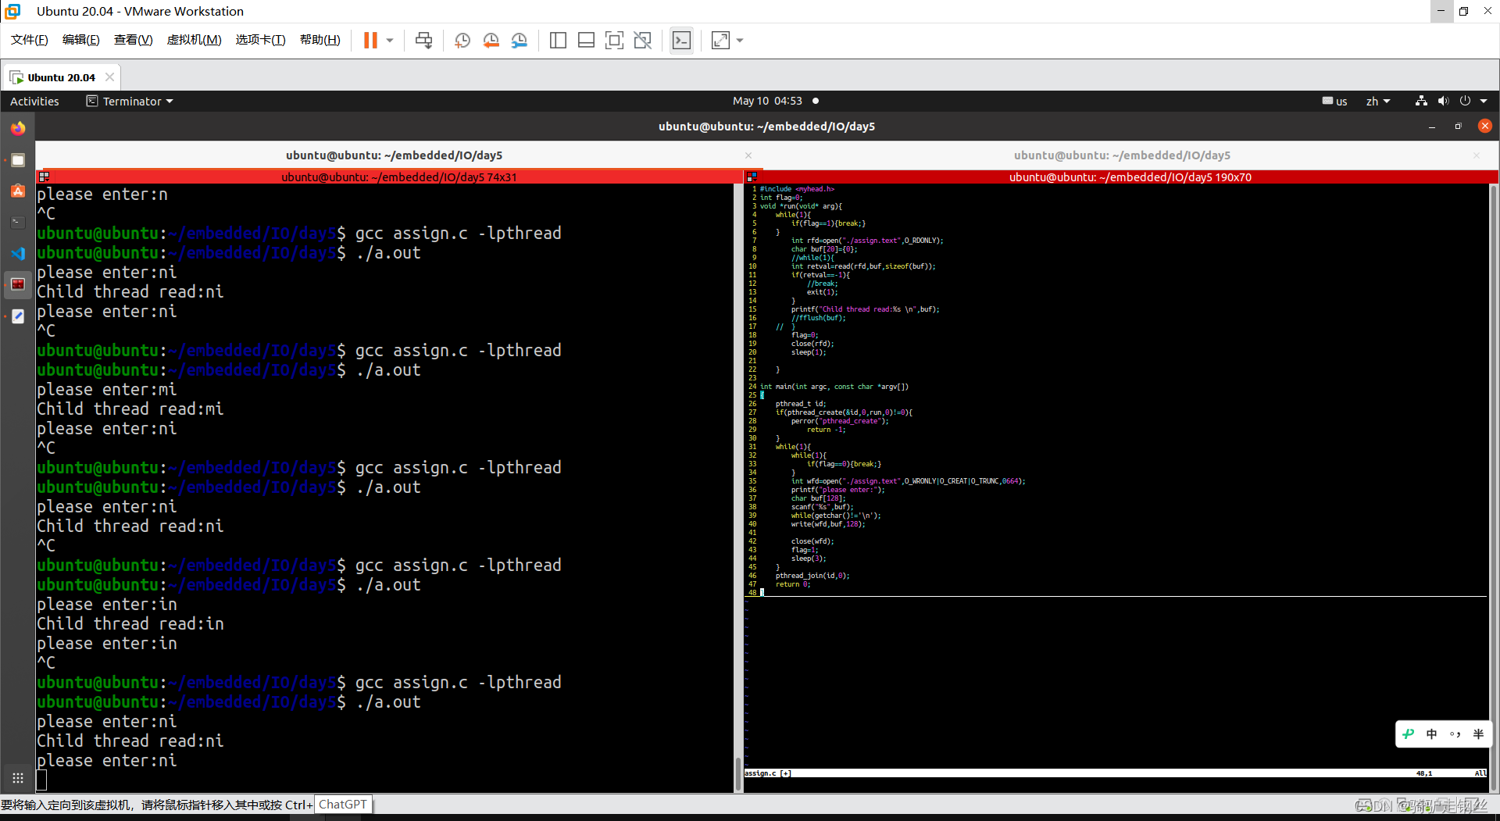Open Files from the Ubuntu dock
Viewport: 1500px width, 821px height.
coord(18,160)
